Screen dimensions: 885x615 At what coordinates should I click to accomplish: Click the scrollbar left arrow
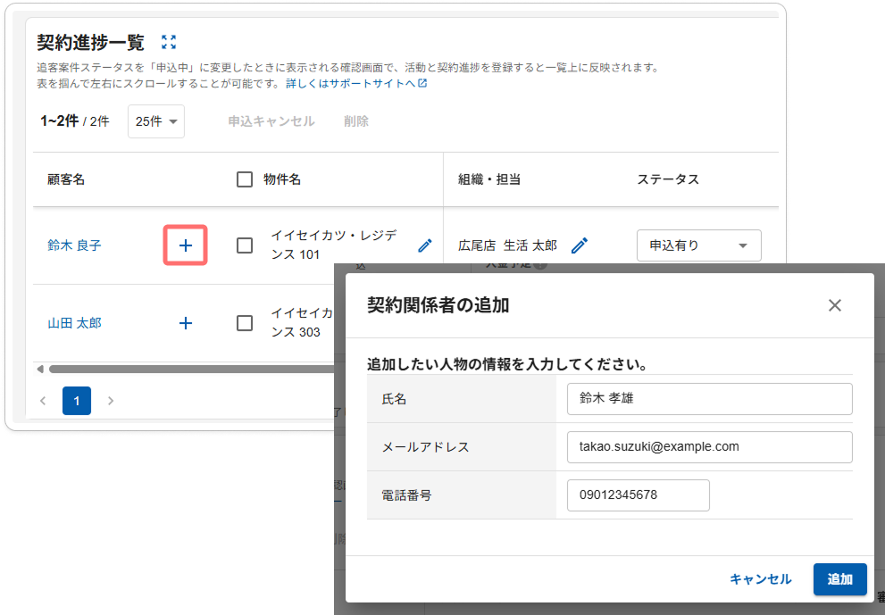point(40,369)
